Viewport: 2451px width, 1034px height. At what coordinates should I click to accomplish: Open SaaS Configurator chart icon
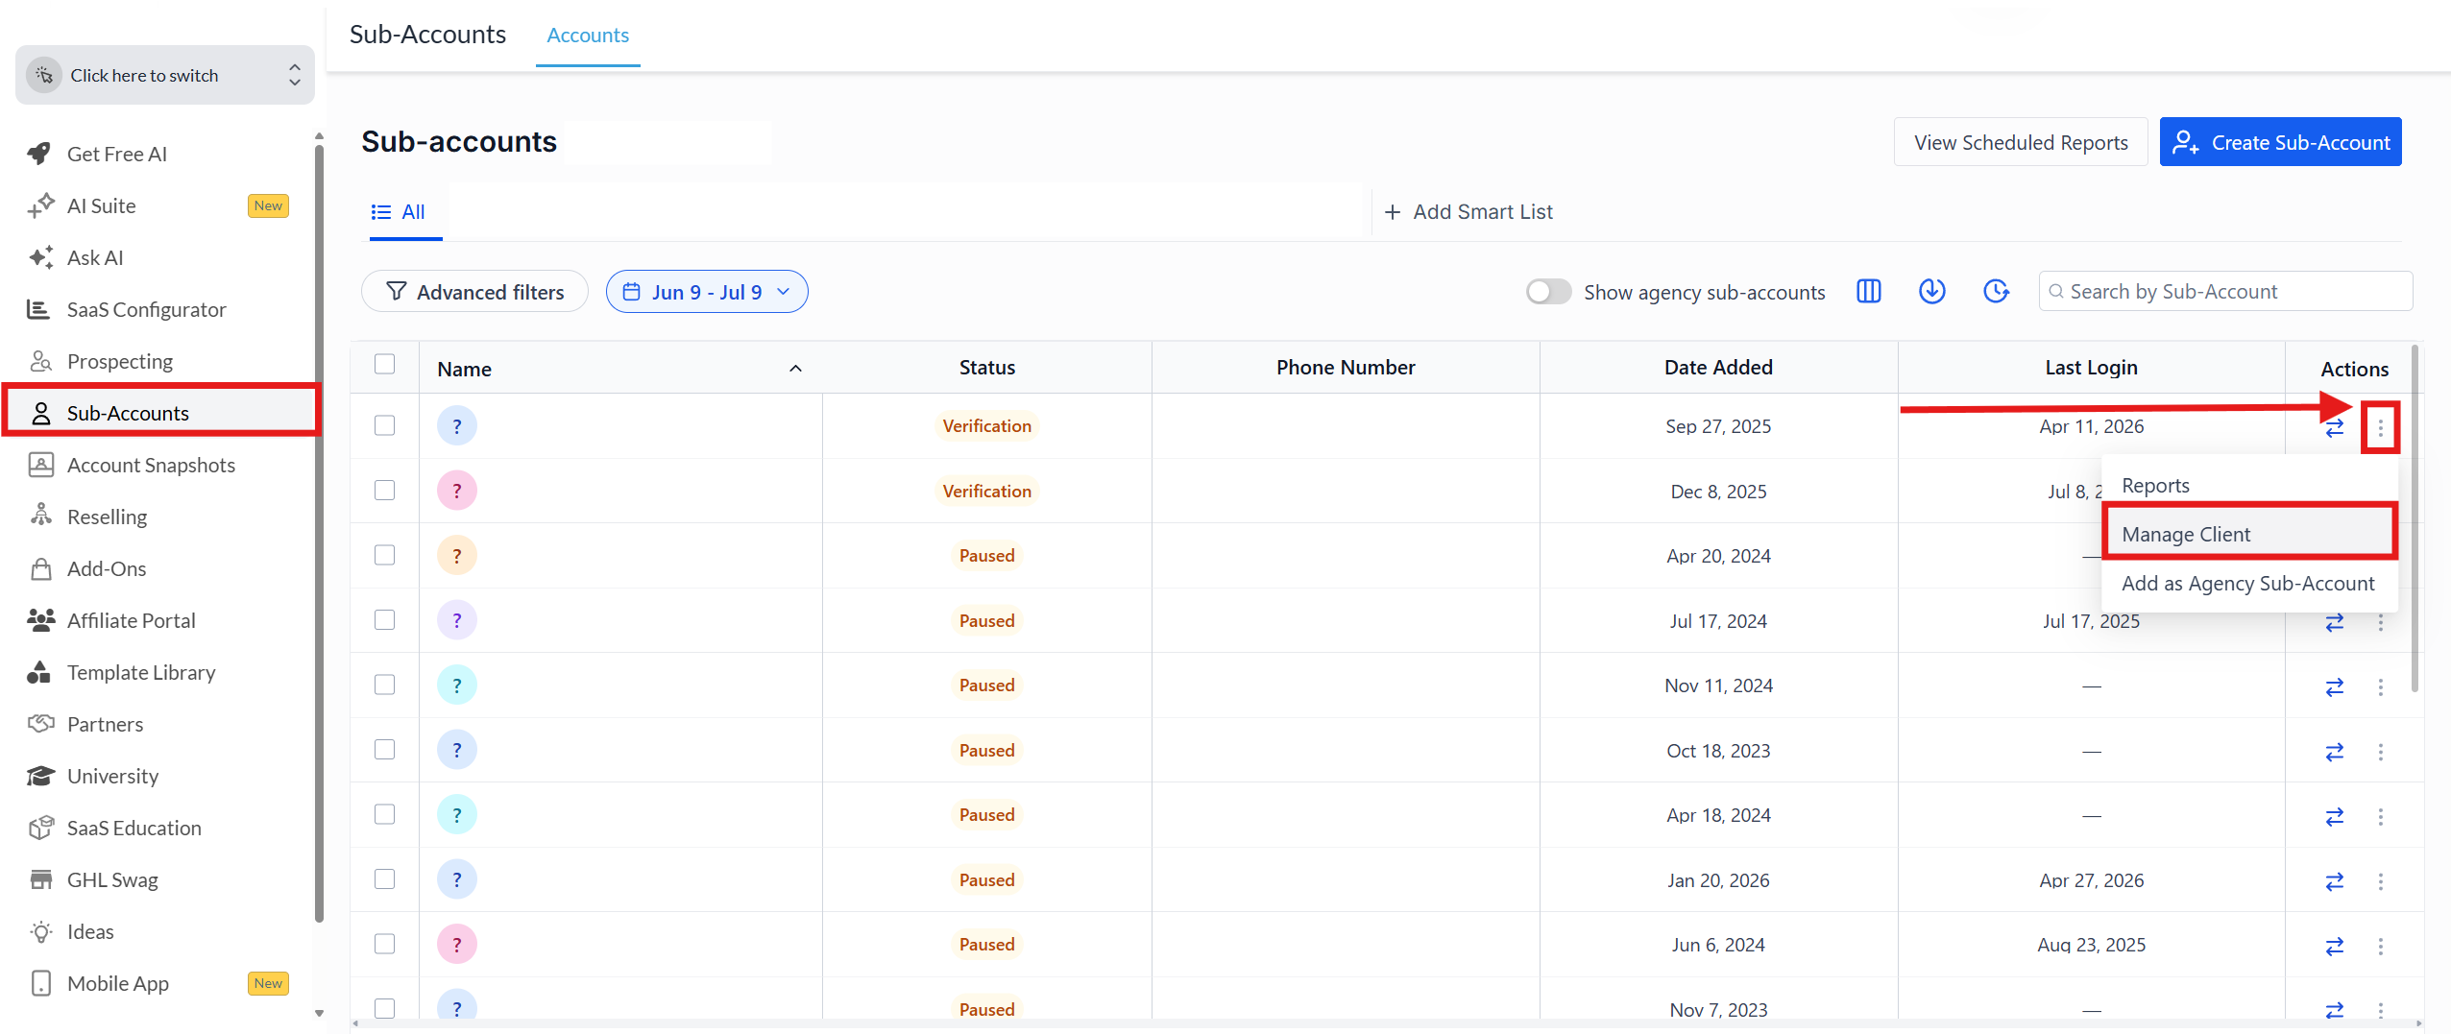coord(39,309)
